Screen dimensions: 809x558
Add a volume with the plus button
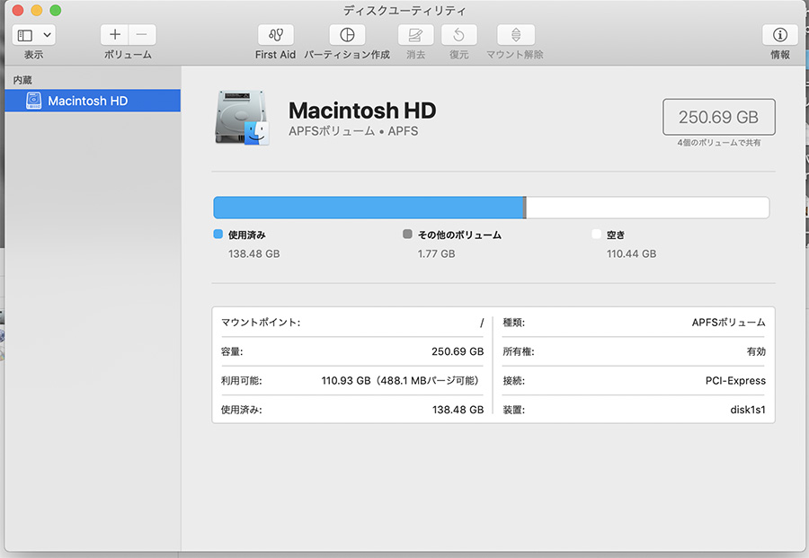(x=114, y=35)
